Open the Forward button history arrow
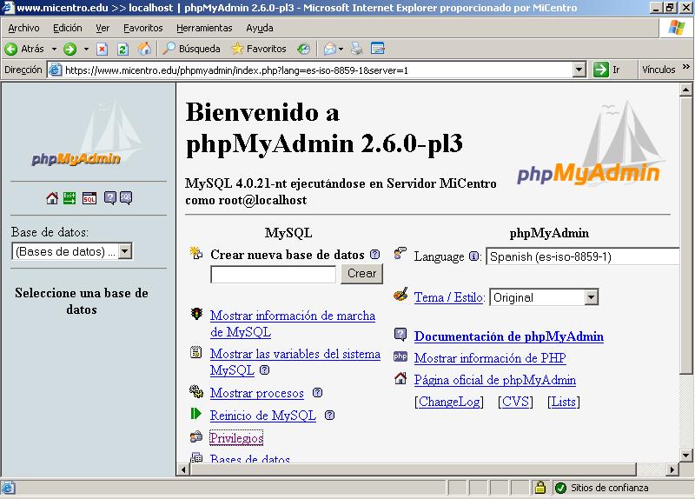 point(86,49)
